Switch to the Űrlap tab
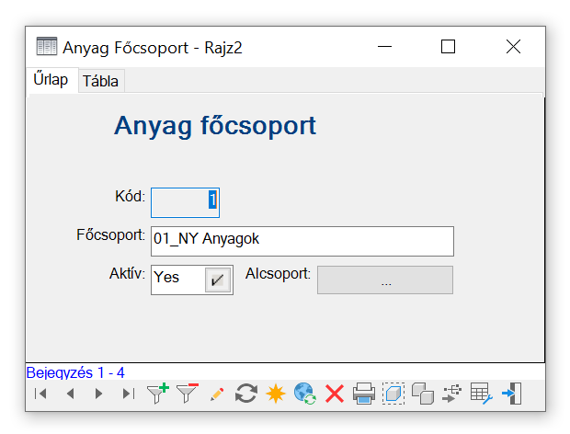Image resolution: width=570 pixels, height=434 pixels. point(51,80)
